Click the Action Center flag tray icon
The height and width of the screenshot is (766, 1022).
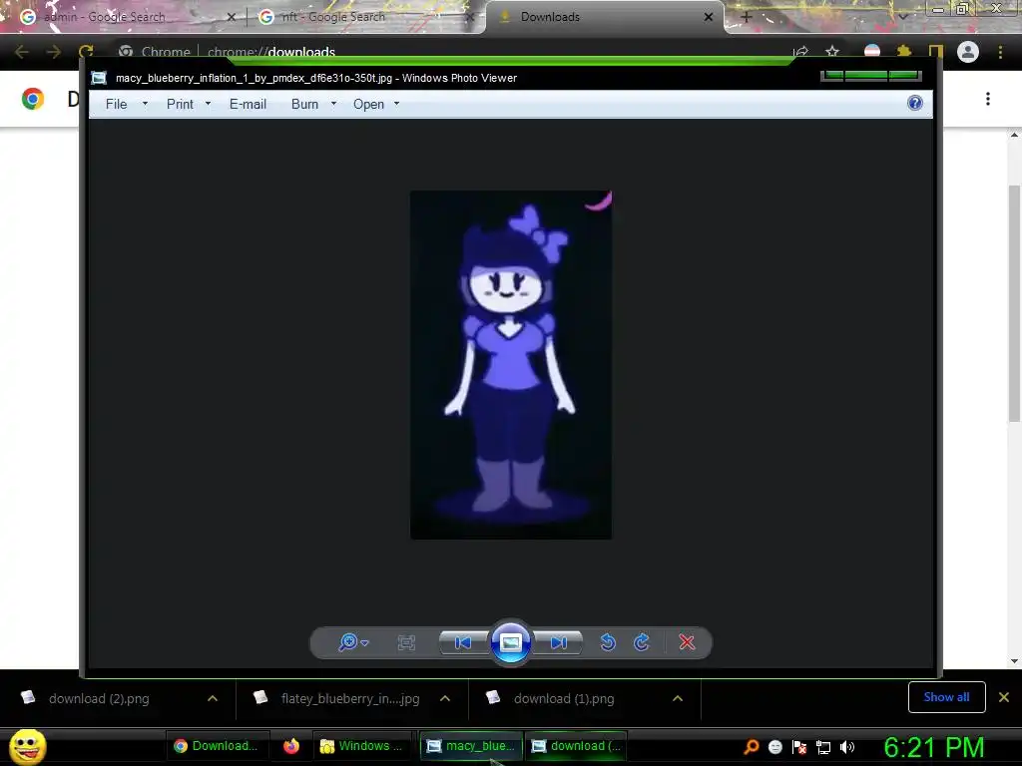[x=799, y=746]
